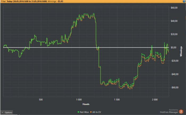Click the $0,00 axis label
This screenshot has width=186, height=115.
click(x=174, y=48)
